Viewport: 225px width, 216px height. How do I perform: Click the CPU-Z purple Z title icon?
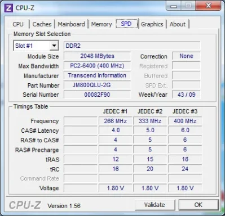coord(8,8)
